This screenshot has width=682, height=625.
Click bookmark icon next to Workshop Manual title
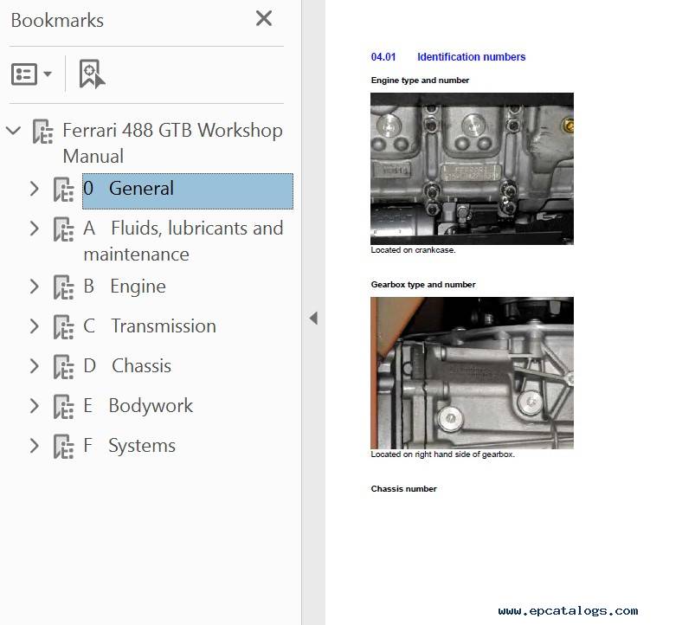(42, 132)
